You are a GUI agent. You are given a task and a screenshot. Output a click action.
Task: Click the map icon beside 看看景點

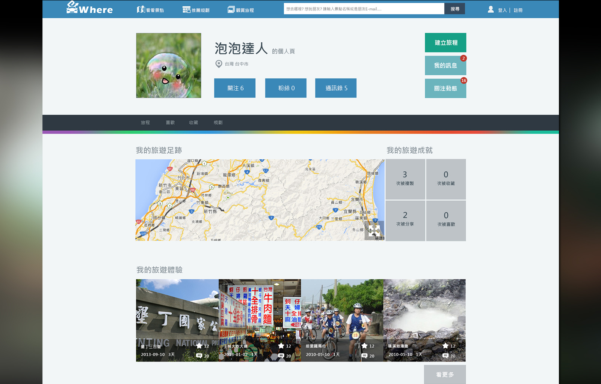(140, 9)
